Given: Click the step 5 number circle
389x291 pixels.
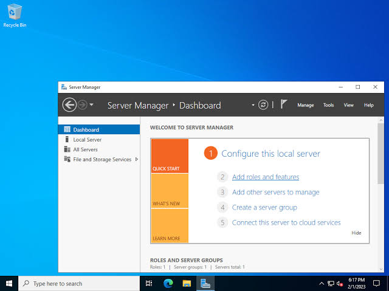Looking at the screenshot, I should [222, 222].
